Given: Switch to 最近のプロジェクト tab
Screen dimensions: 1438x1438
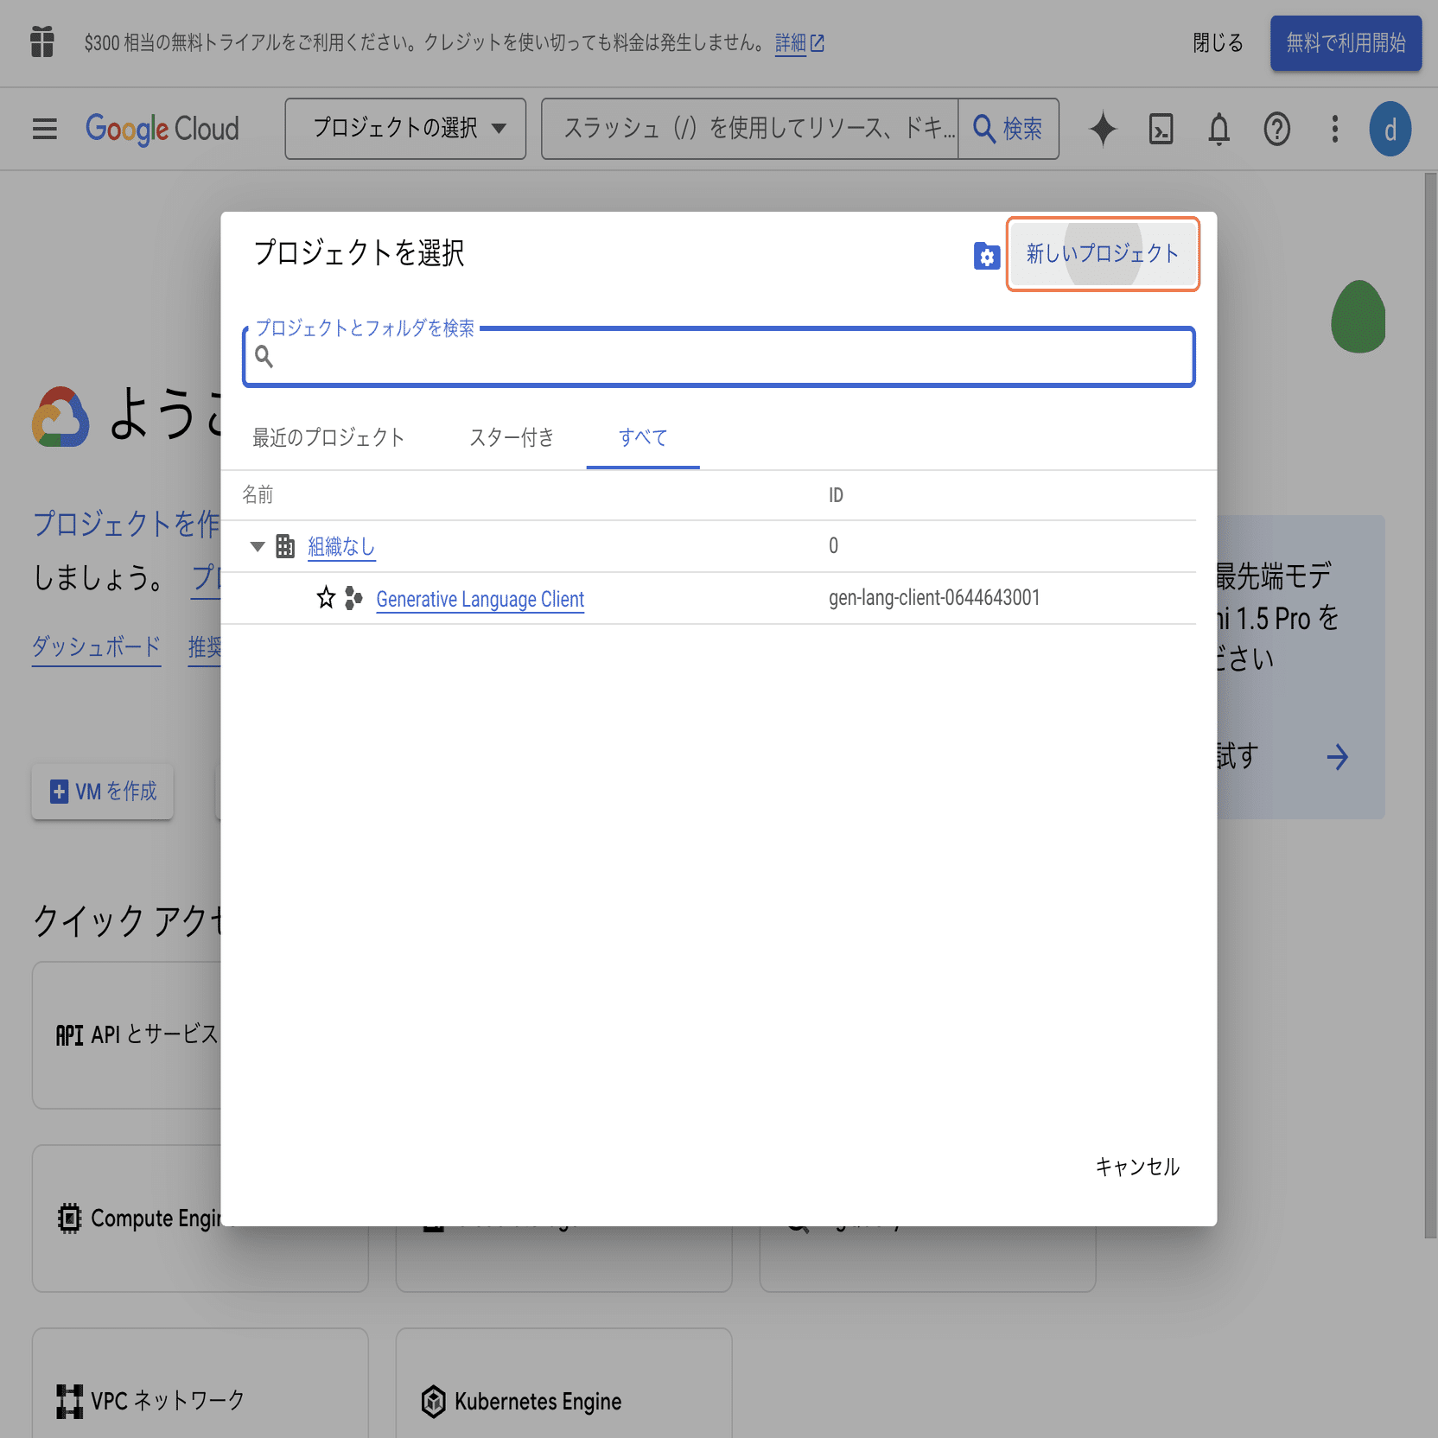Looking at the screenshot, I should [328, 437].
